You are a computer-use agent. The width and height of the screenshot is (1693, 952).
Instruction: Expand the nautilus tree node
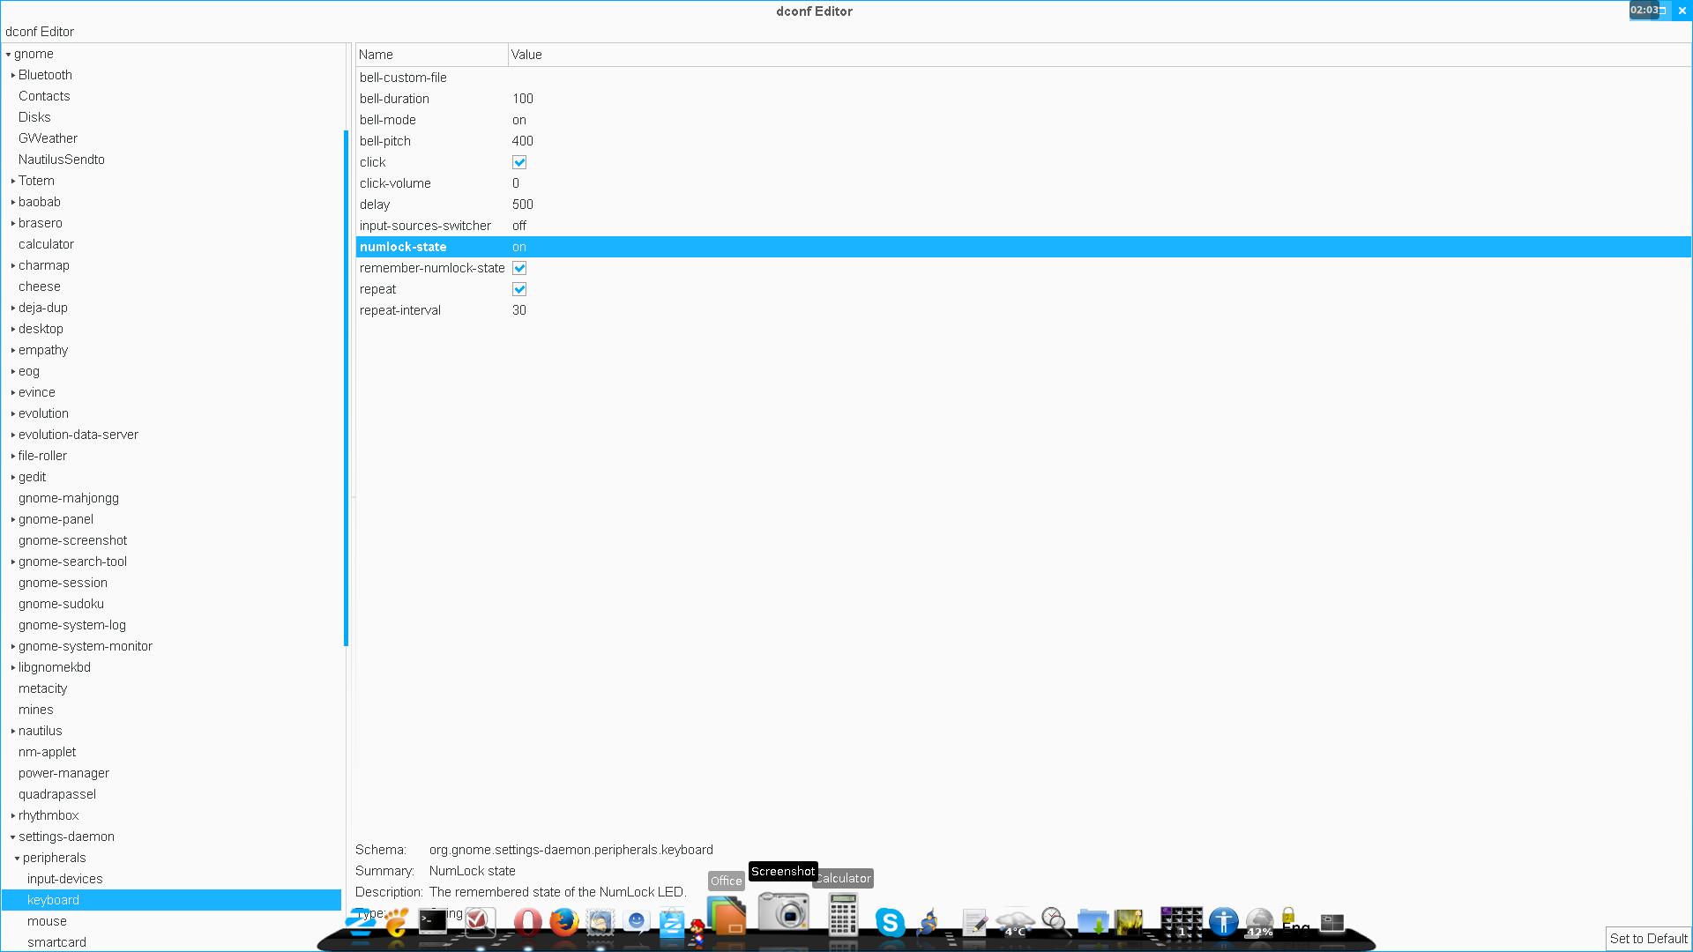coord(13,731)
